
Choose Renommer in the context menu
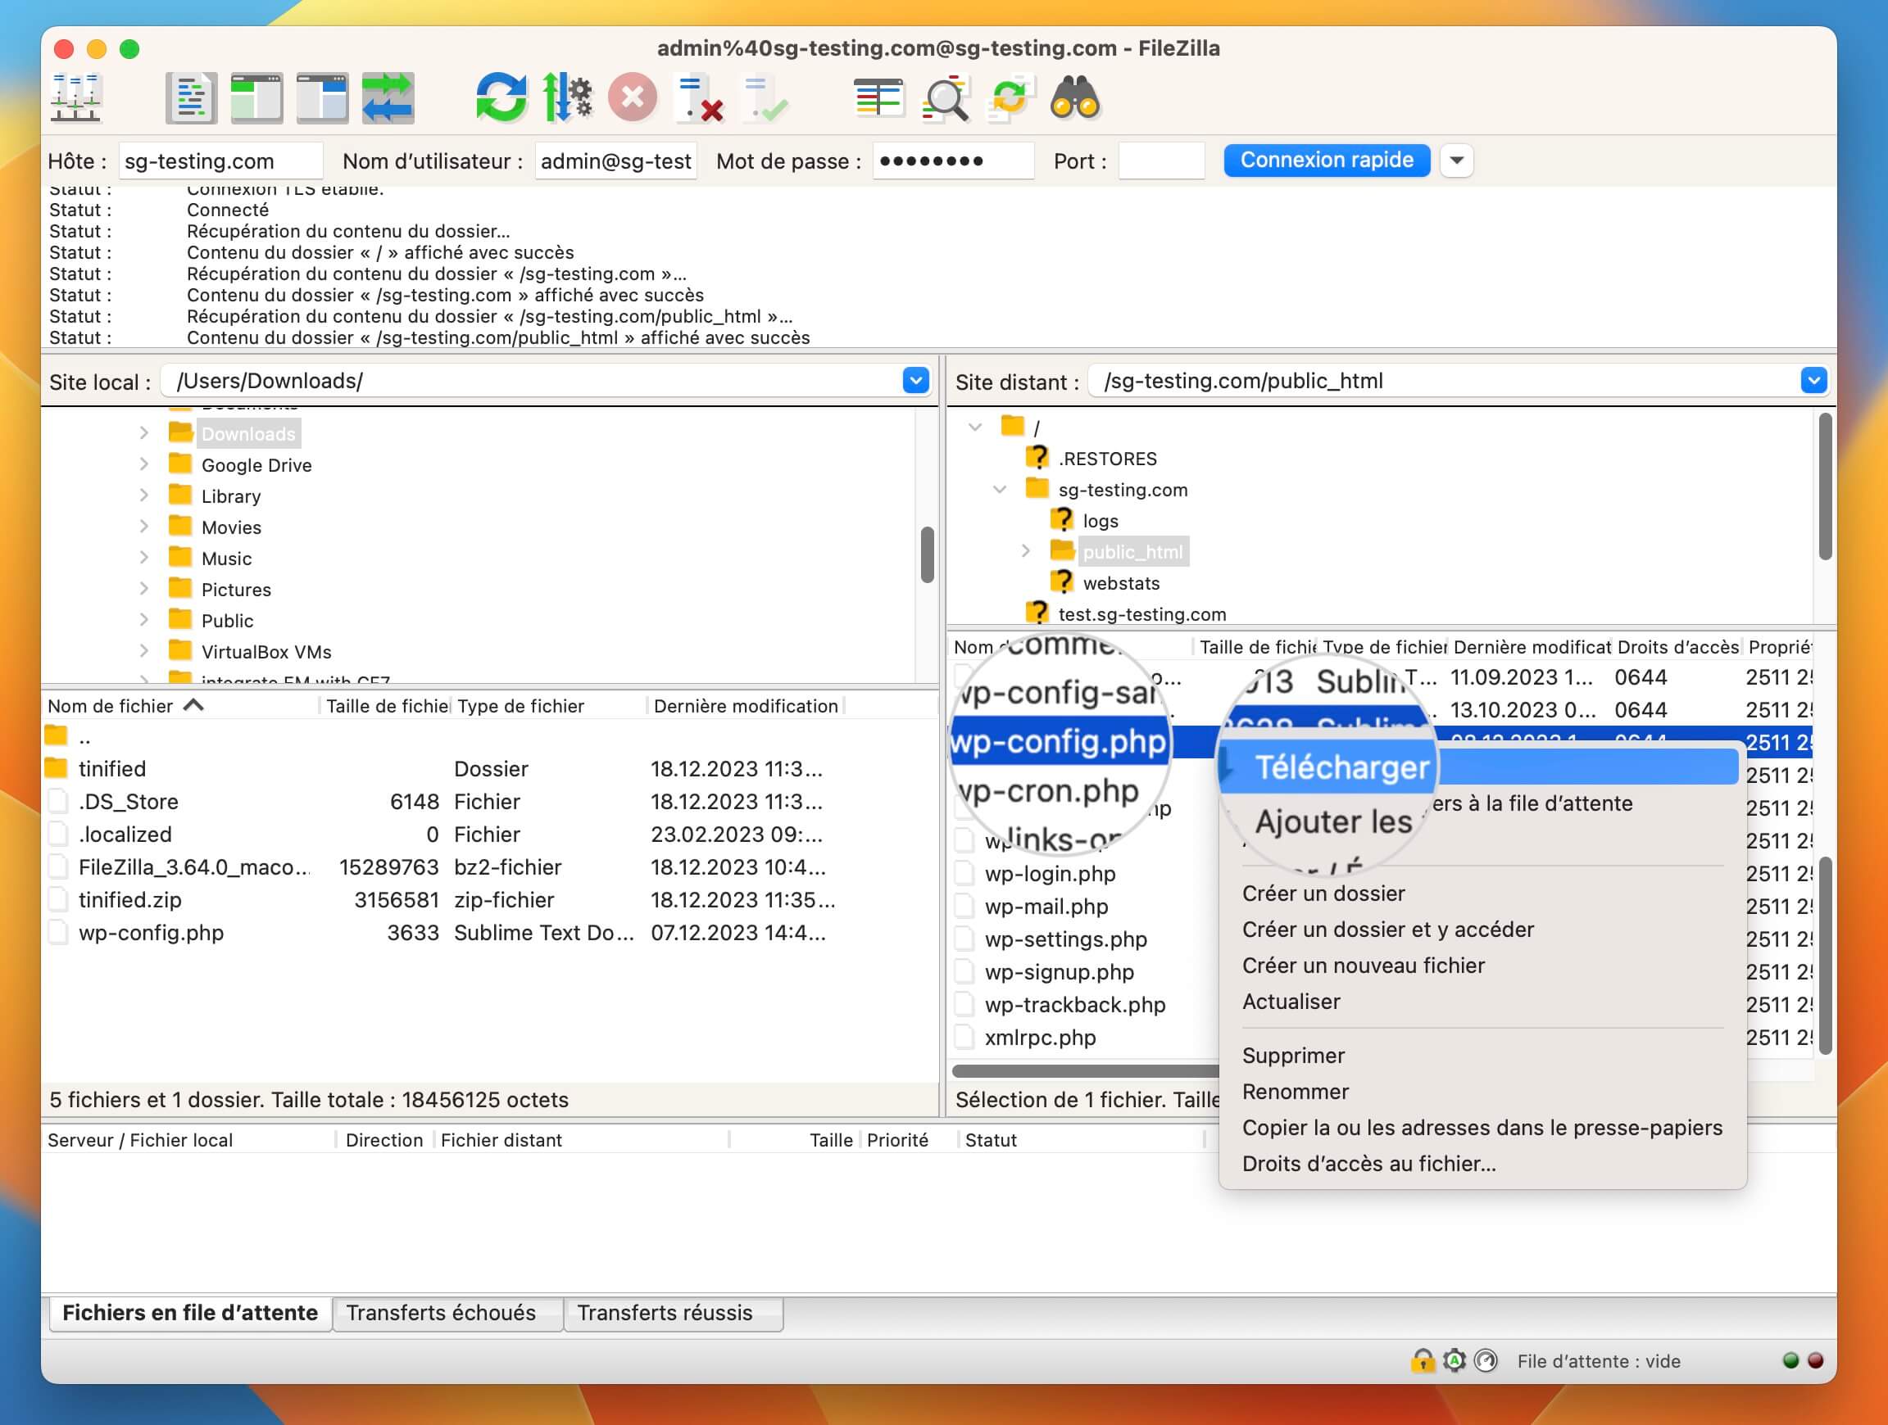[1295, 1091]
